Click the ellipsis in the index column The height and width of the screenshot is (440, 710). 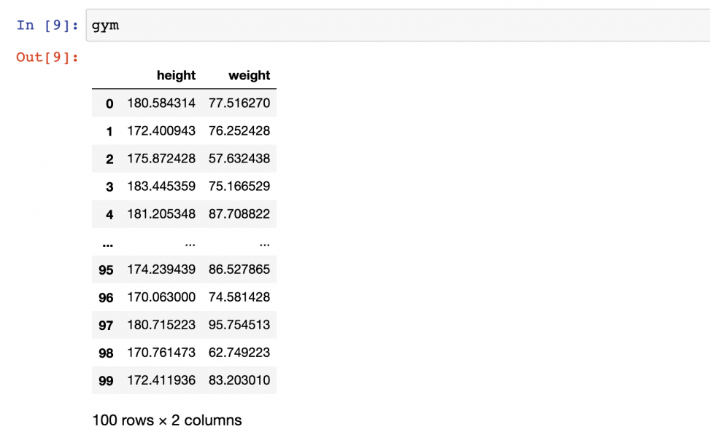pyautogui.click(x=108, y=245)
